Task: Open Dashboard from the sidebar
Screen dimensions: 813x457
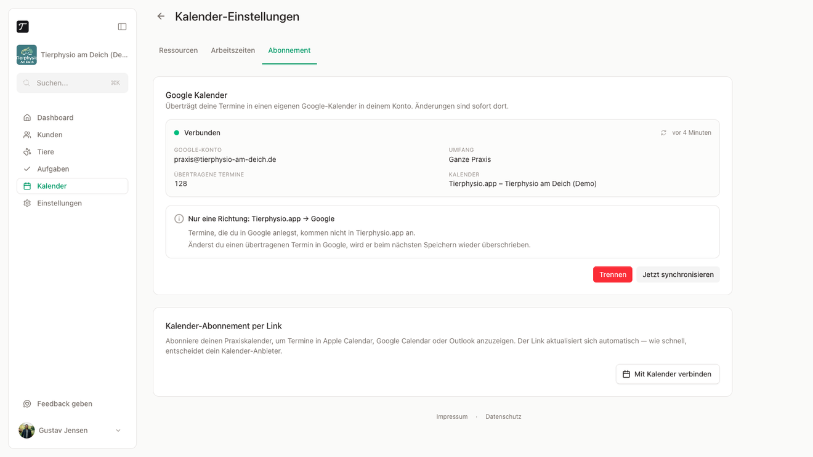Action: coord(72,117)
